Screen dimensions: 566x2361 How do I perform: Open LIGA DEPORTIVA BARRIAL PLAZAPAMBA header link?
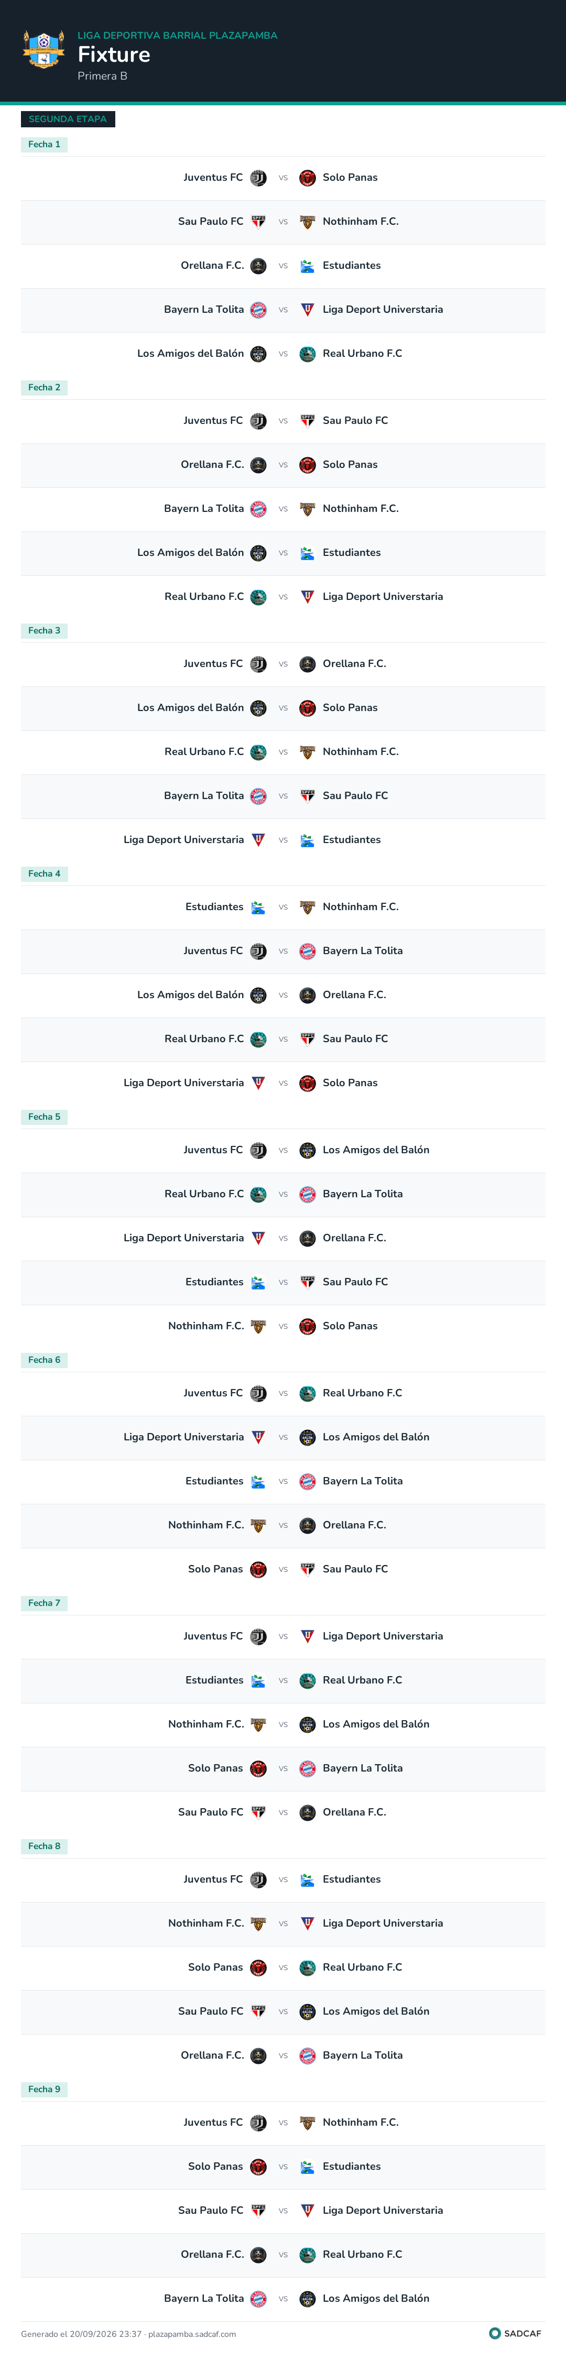click(x=177, y=35)
